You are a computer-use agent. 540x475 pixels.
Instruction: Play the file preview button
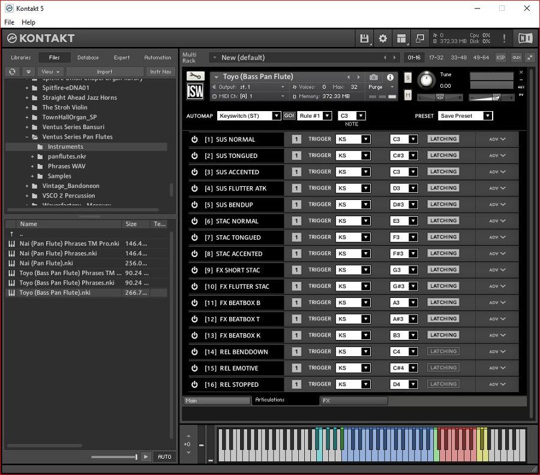click(x=146, y=456)
